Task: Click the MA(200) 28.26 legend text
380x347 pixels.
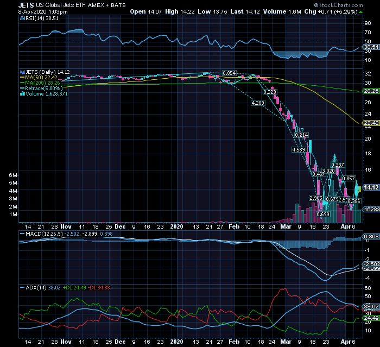Action: 42,83
